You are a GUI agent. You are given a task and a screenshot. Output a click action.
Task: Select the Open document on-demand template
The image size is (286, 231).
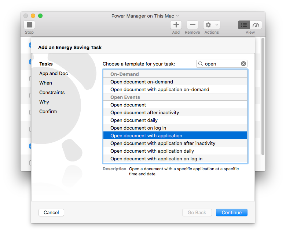click(x=175, y=82)
